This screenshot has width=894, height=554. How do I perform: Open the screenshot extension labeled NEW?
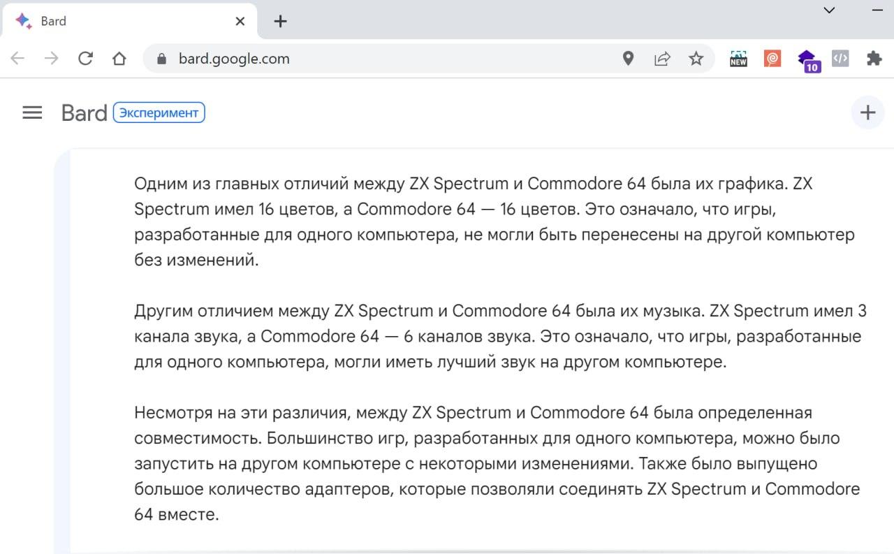coord(738,59)
